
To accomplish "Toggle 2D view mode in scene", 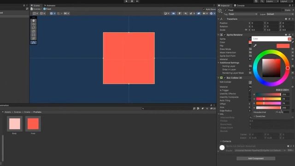I will click(173, 13).
